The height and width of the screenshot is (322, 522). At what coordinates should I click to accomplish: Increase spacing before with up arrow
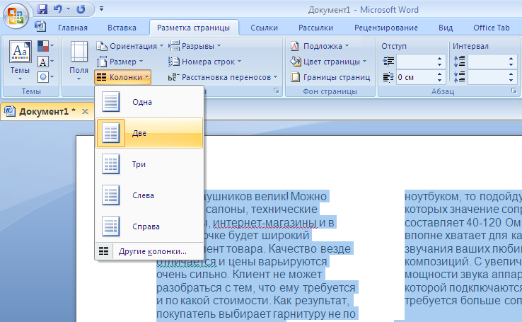coord(511,59)
